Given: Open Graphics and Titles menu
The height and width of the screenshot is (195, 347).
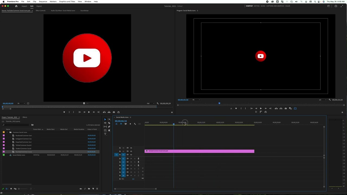Looking at the screenshot, I should click(67, 2).
